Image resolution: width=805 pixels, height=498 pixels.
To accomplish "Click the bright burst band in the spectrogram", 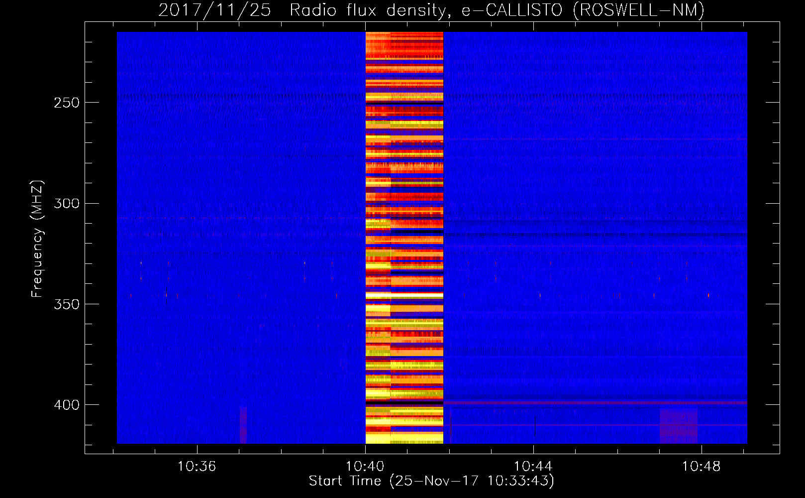I will (404, 238).
